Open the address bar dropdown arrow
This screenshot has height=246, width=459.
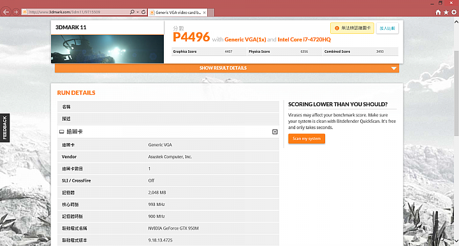tap(138, 12)
